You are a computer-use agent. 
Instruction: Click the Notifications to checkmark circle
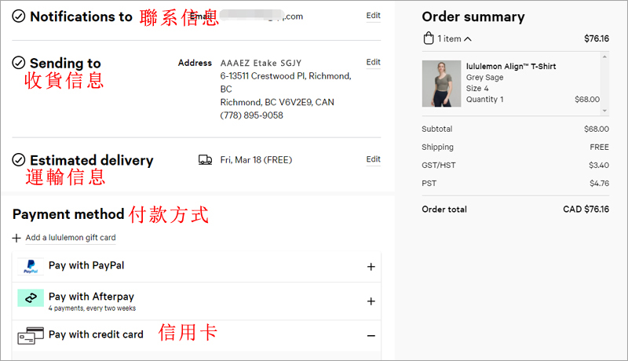tap(18, 16)
